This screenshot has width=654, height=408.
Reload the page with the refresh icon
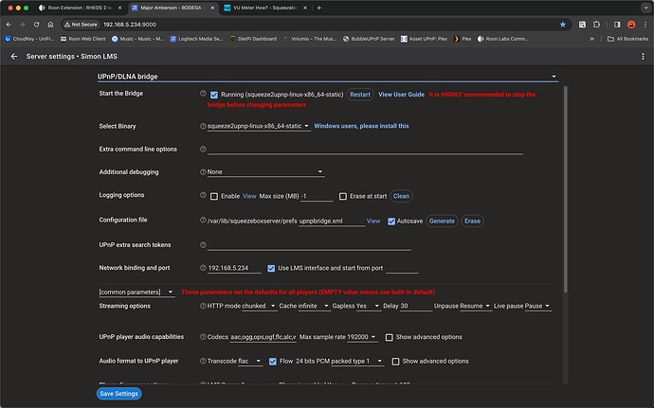tap(36, 25)
